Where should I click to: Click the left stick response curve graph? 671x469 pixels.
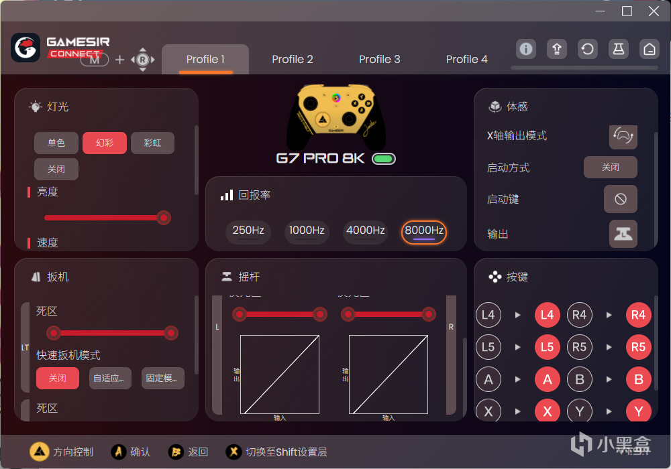tap(280, 374)
